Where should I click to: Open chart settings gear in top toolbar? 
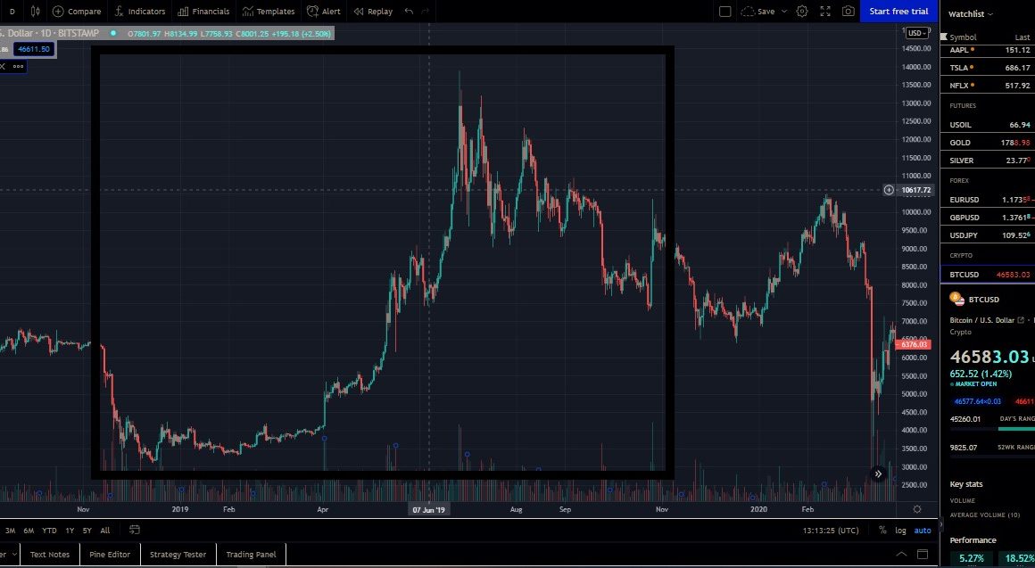[x=802, y=12]
